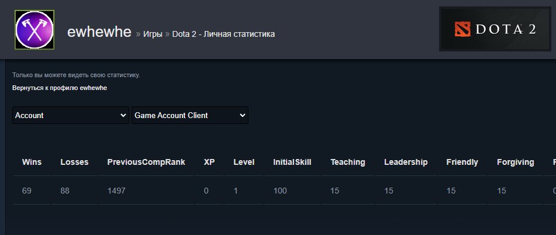
Task: Click the Leadership column header
Action: click(406, 162)
